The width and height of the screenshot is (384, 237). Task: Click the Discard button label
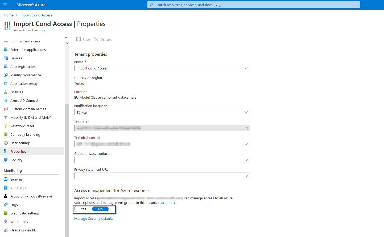click(106, 39)
